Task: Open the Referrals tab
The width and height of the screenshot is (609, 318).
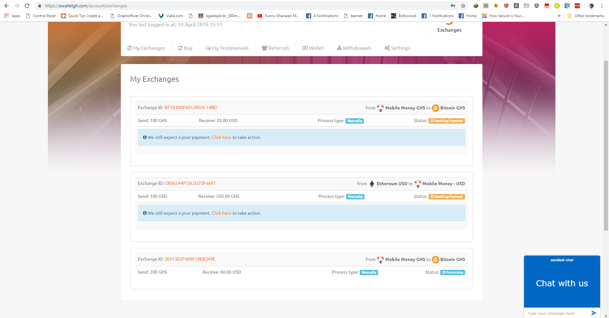Action: (x=275, y=48)
